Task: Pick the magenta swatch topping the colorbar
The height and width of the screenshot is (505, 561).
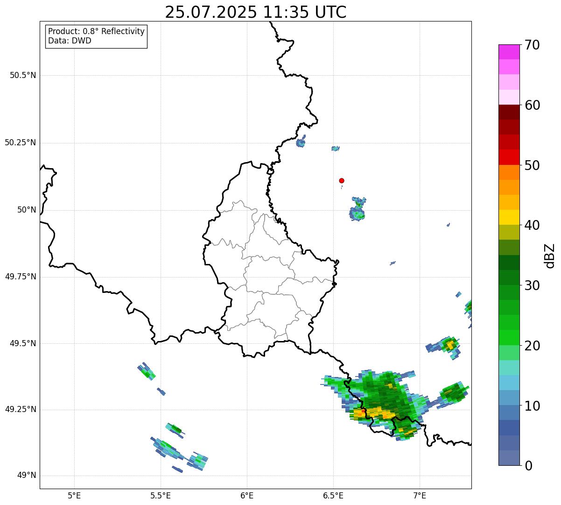Action: [509, 52]
